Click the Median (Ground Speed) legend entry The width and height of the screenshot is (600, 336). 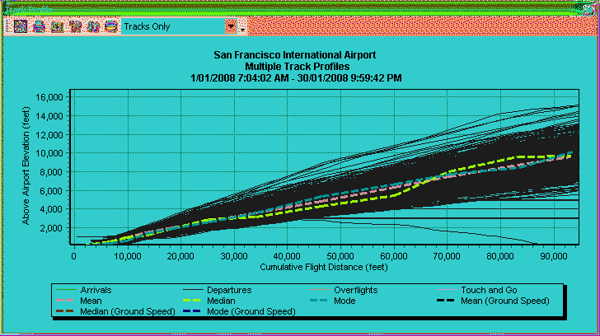tap(115, 311)
